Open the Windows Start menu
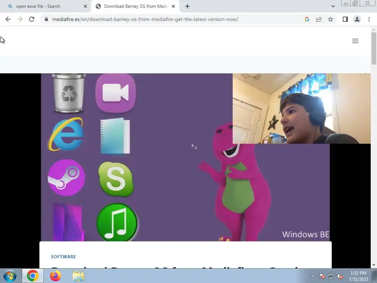The width and height of the screenshot is (377, 283). tap(10, 276)
